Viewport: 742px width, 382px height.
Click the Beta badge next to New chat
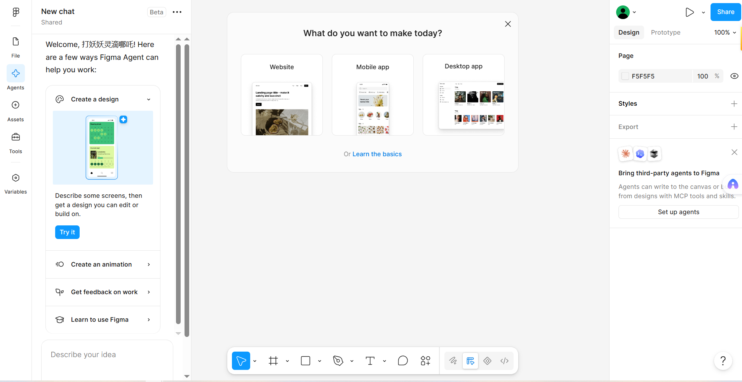coord(157,12)
